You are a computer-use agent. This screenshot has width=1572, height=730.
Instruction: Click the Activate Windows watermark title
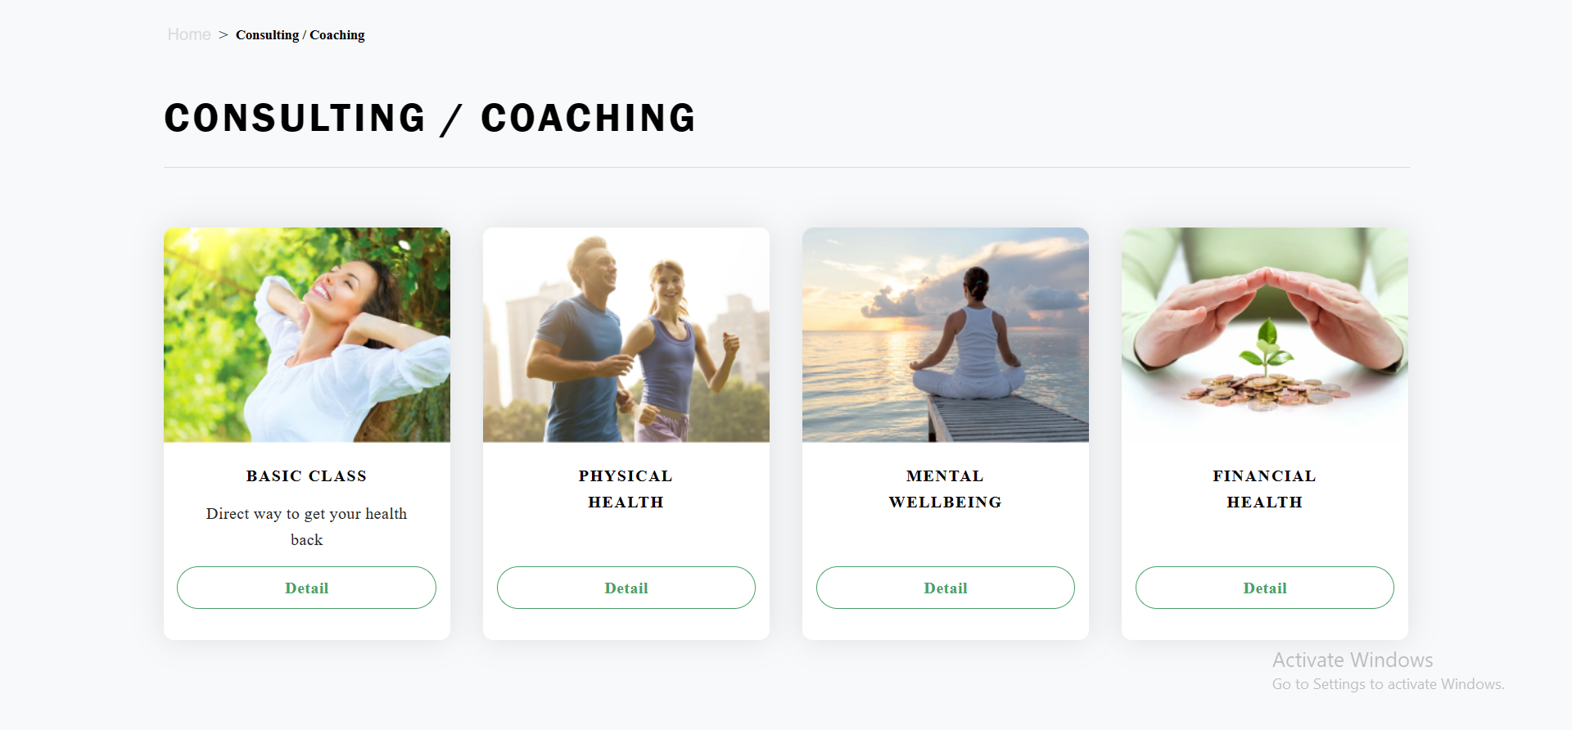tap(1353, 660)
